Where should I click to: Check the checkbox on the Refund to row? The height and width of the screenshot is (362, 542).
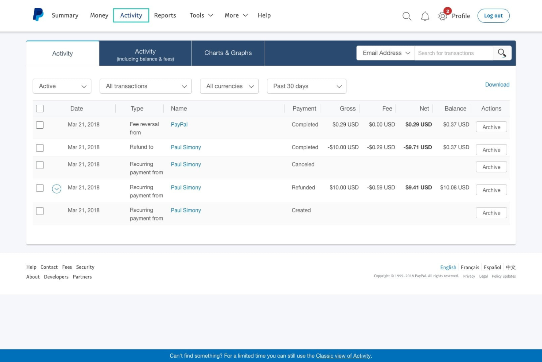click(x=40, y=147)
